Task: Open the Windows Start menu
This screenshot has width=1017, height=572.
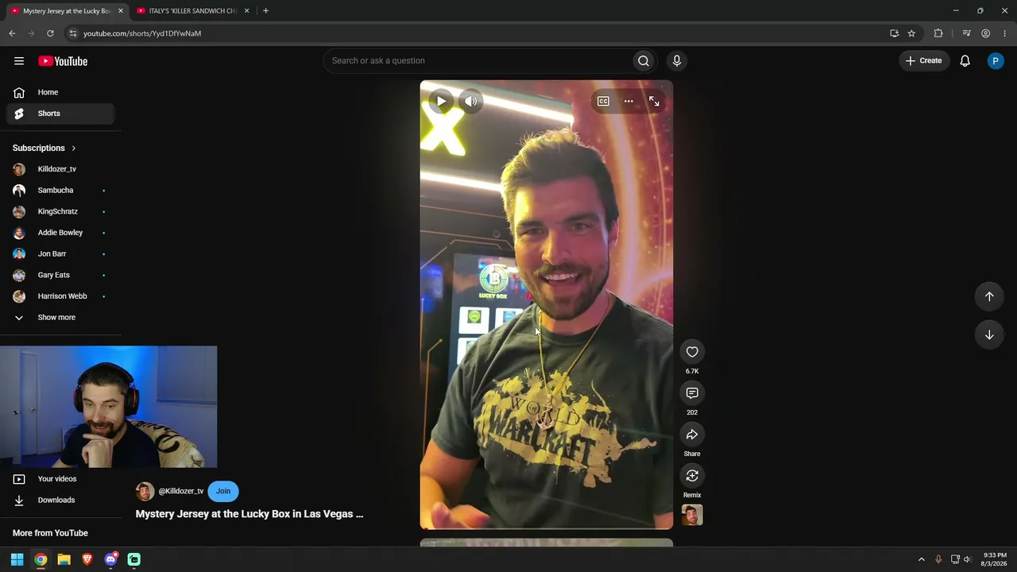Action: (17, 559)
